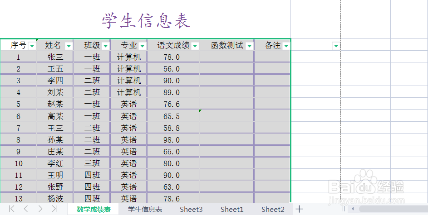Open the filter dropdown for 班级 column
Image resolution: width=428 pixels, height=215 pixels.
[106, 46]
